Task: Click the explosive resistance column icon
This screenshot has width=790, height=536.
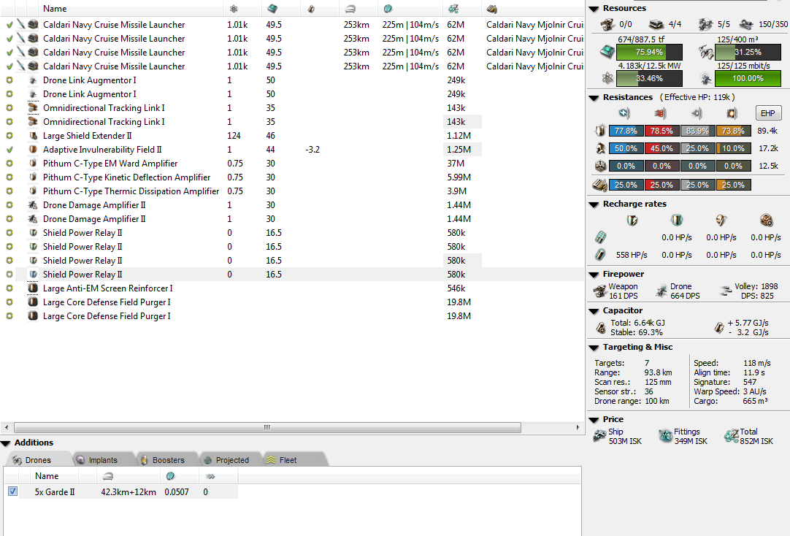Action: pyautogui.click(x=732, y=113)
